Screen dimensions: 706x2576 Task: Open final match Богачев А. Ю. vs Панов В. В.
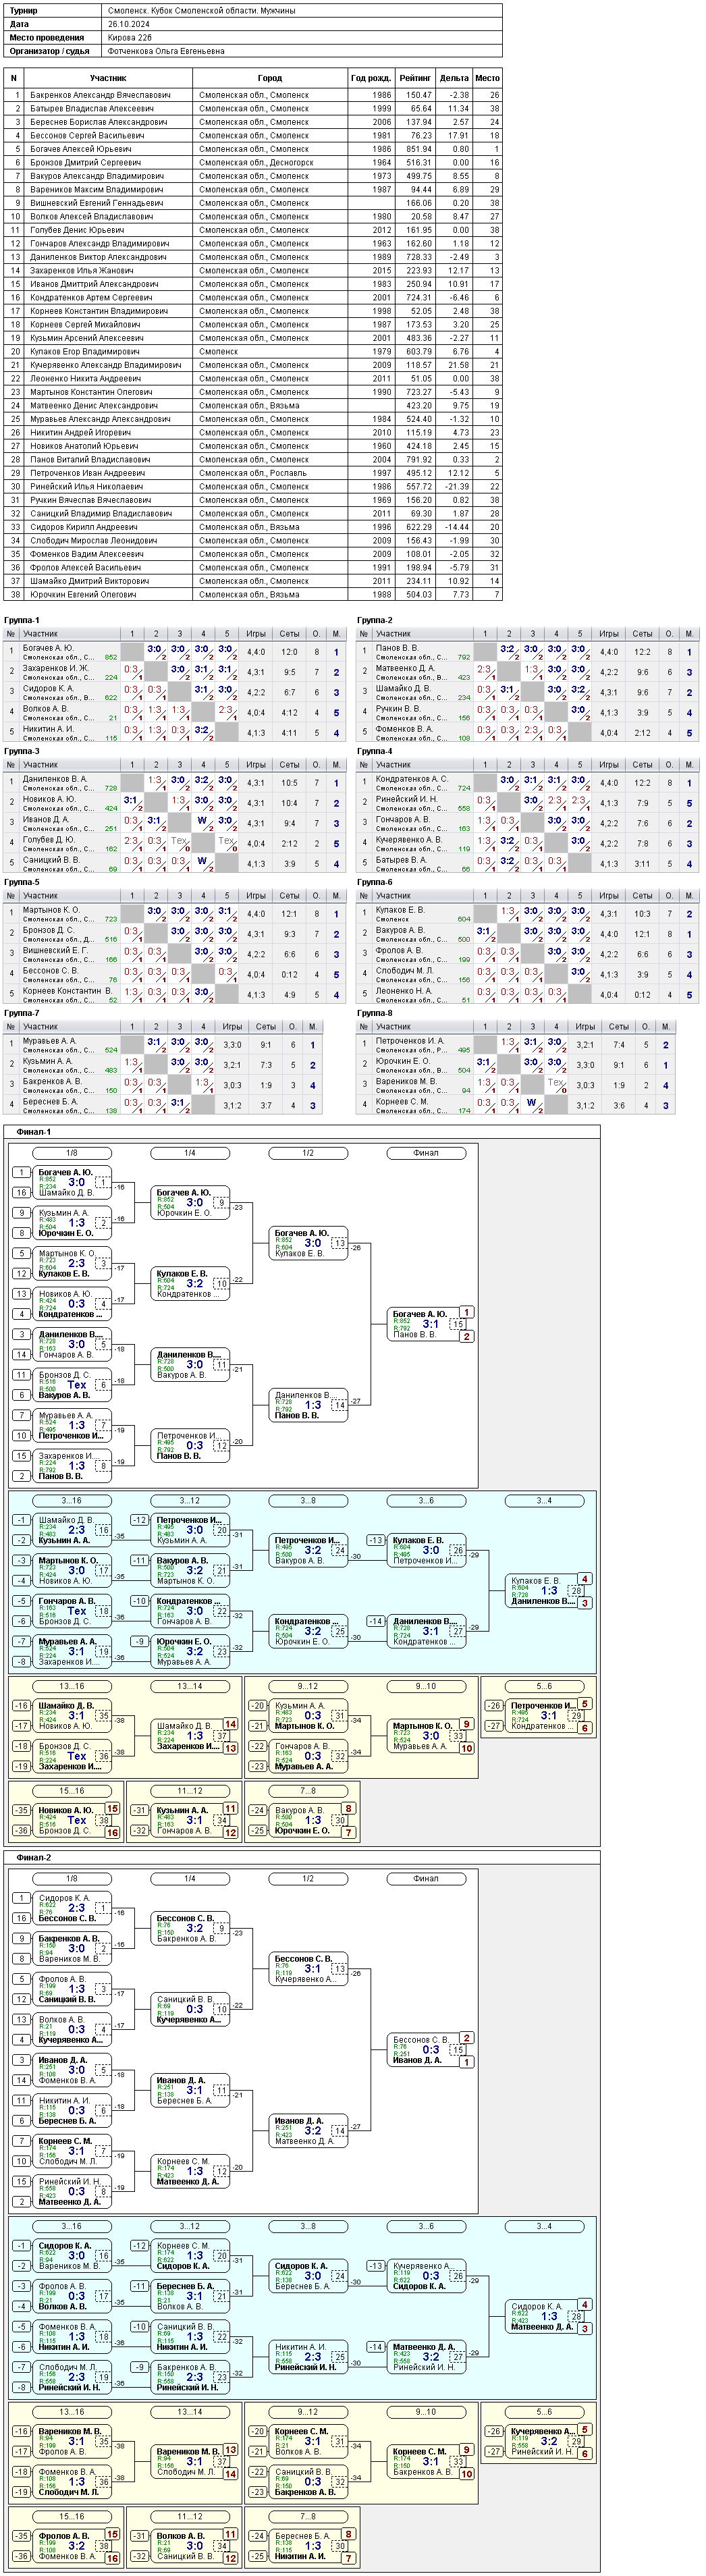(x=430, y=1323)
